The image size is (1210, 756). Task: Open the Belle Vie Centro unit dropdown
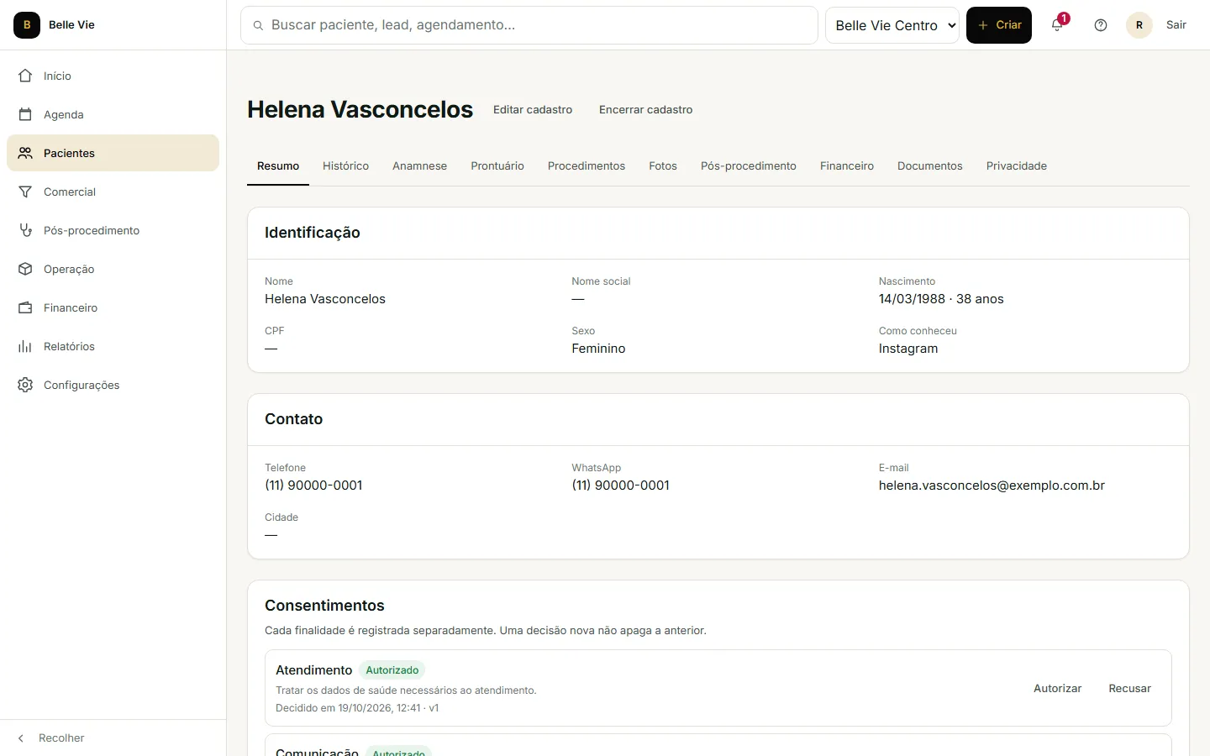click(892, 25)
